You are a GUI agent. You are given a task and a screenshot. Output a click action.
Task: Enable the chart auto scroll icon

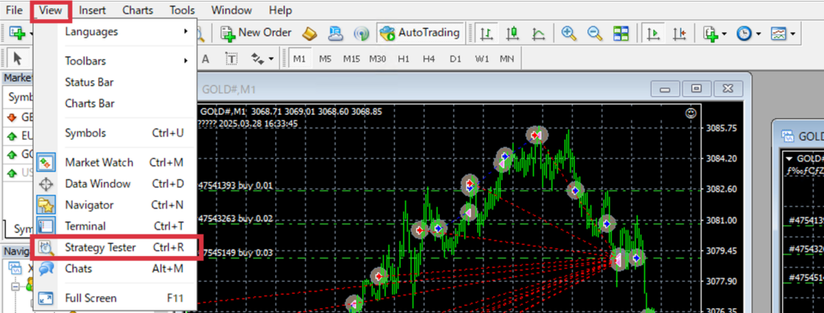click(653, 33)
